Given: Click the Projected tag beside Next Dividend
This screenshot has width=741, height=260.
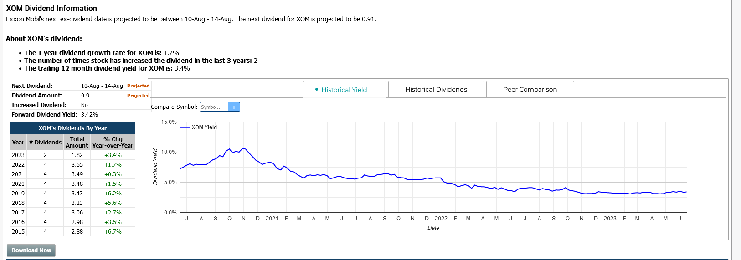Looking at the screenshot, I should coord(138,86).
